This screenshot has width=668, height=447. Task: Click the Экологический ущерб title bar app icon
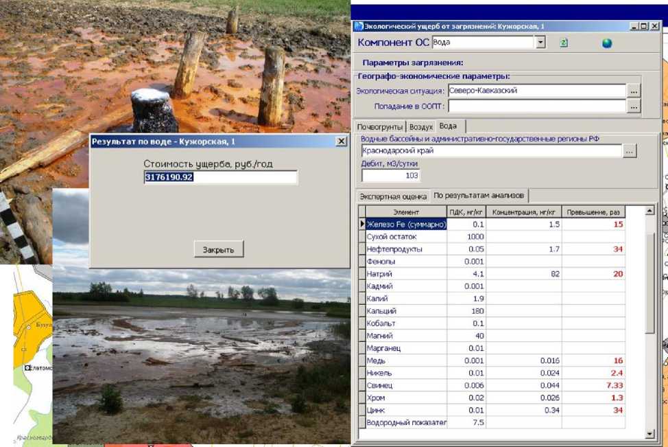[357, 26]
